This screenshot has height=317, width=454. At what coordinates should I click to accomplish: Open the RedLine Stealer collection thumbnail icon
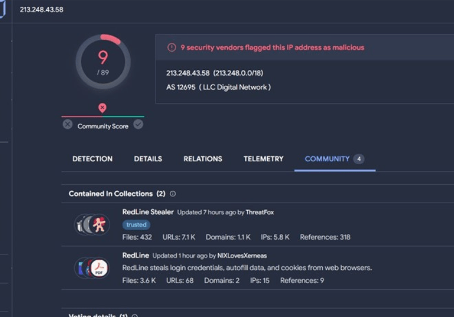point(91,224)
